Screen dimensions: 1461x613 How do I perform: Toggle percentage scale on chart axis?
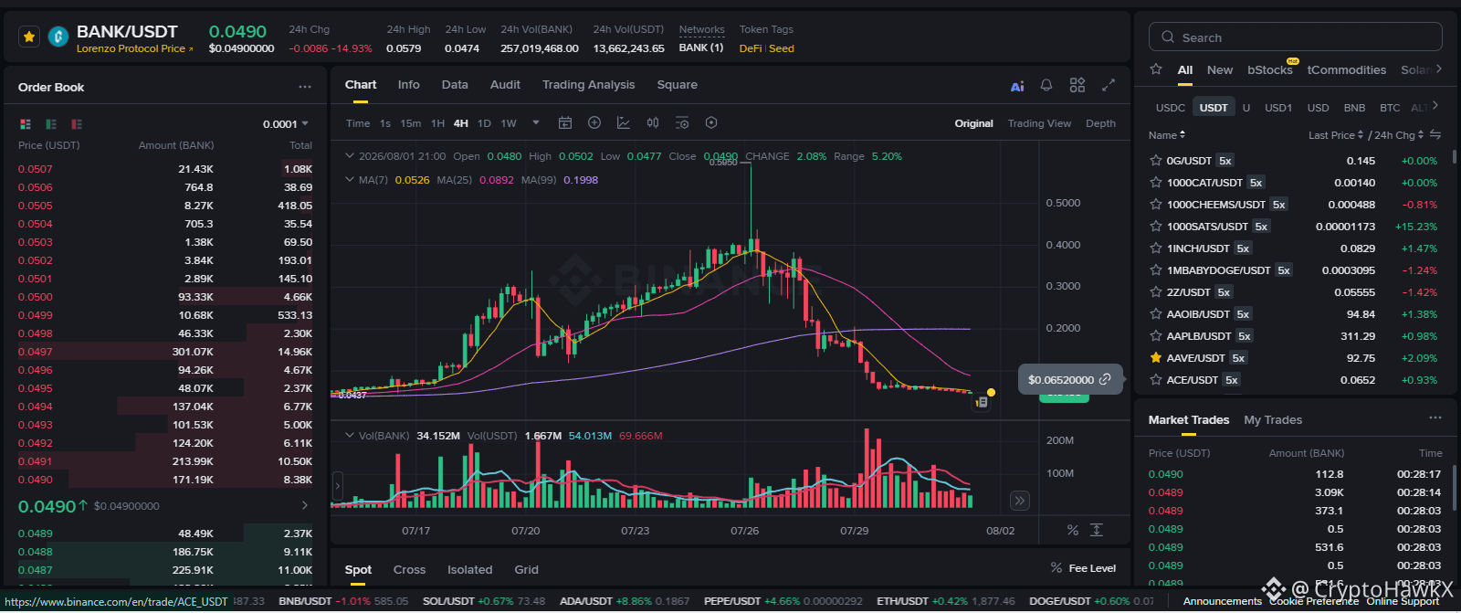click(1072, 530)
